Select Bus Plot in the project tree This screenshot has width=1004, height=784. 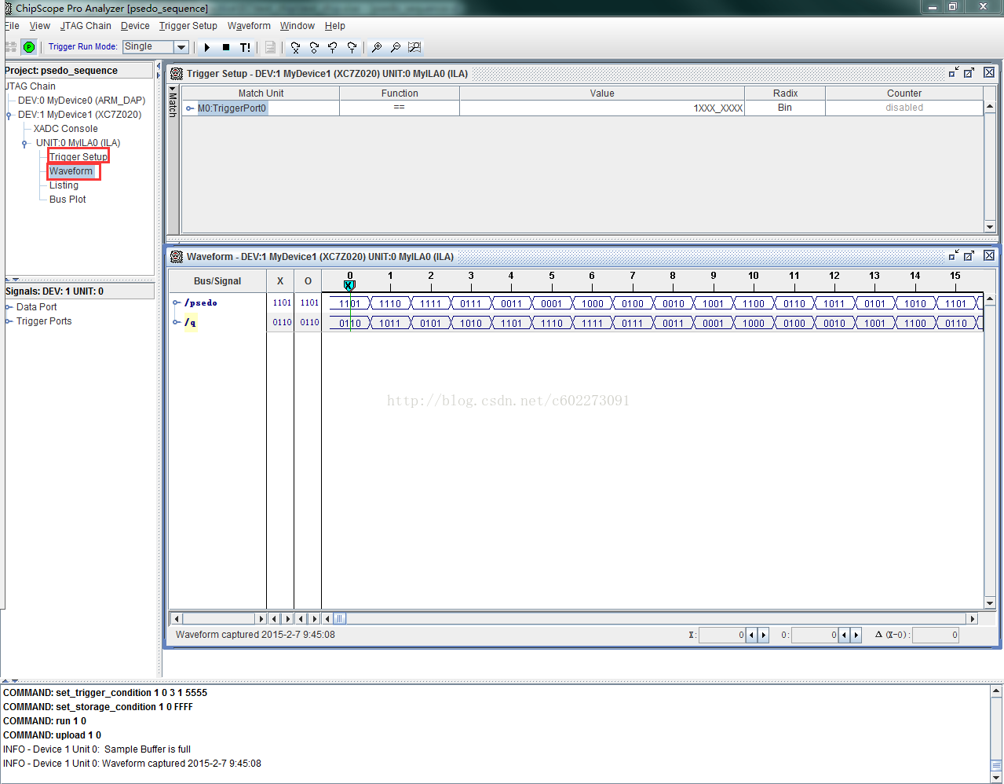[x=68, y=200]
